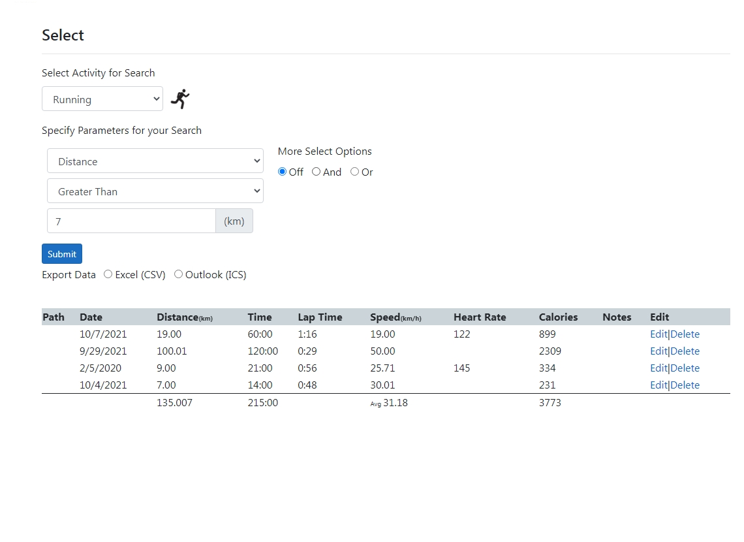Click the running figure icon
744x542 pixels.
[x=180, y=99]
